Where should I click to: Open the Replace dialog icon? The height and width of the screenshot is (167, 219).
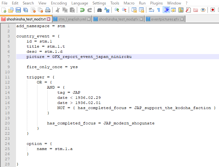tap(107, 10)
